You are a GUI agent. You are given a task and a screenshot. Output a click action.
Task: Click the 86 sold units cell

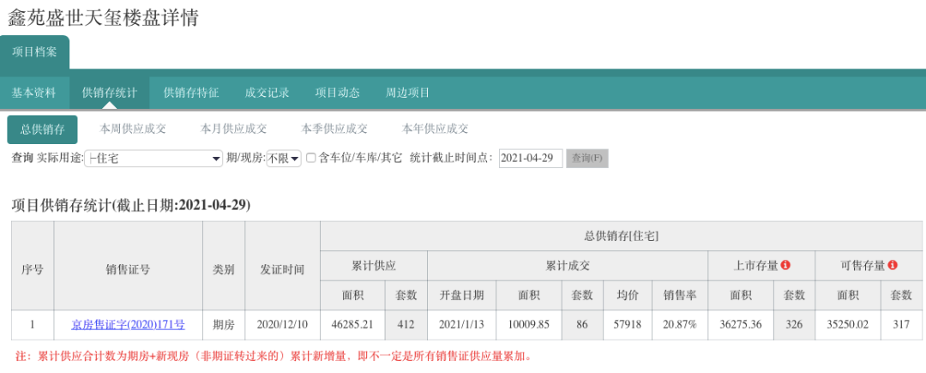(x=582, y=325)
